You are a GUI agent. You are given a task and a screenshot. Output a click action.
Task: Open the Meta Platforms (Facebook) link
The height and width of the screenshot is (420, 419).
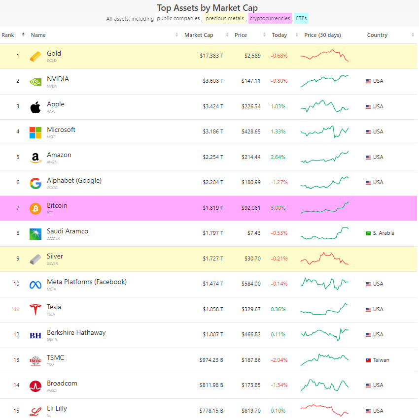(x=87, y=282)
